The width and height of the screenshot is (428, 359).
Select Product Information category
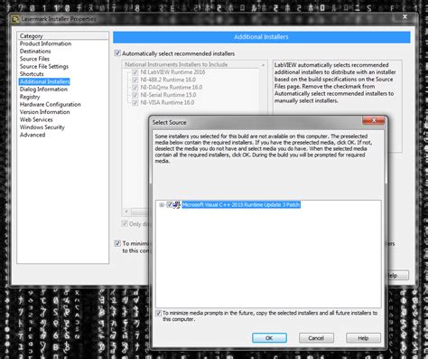(45, 43)
